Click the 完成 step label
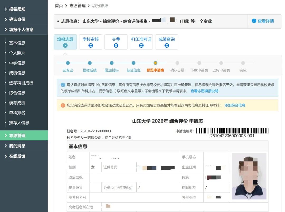The height and width of the screenshot is (212, 285). [x=243, y=70]
